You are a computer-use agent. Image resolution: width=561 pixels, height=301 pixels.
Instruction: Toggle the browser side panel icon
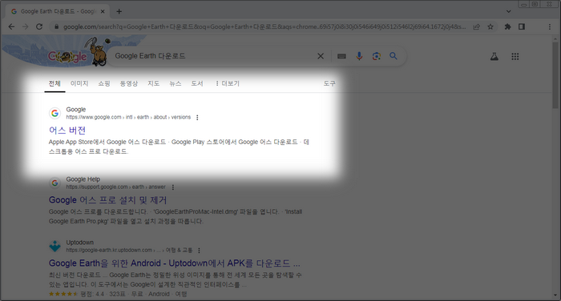[x=522, y=26]
